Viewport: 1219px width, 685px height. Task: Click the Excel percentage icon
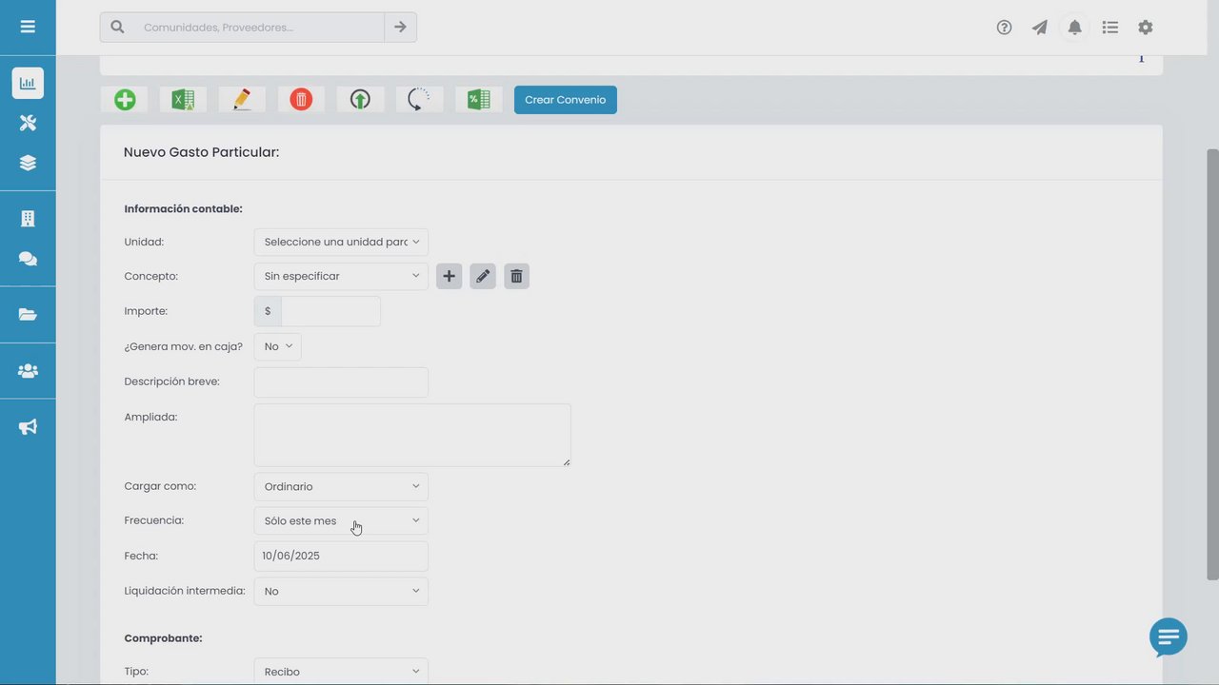point(478,100)
